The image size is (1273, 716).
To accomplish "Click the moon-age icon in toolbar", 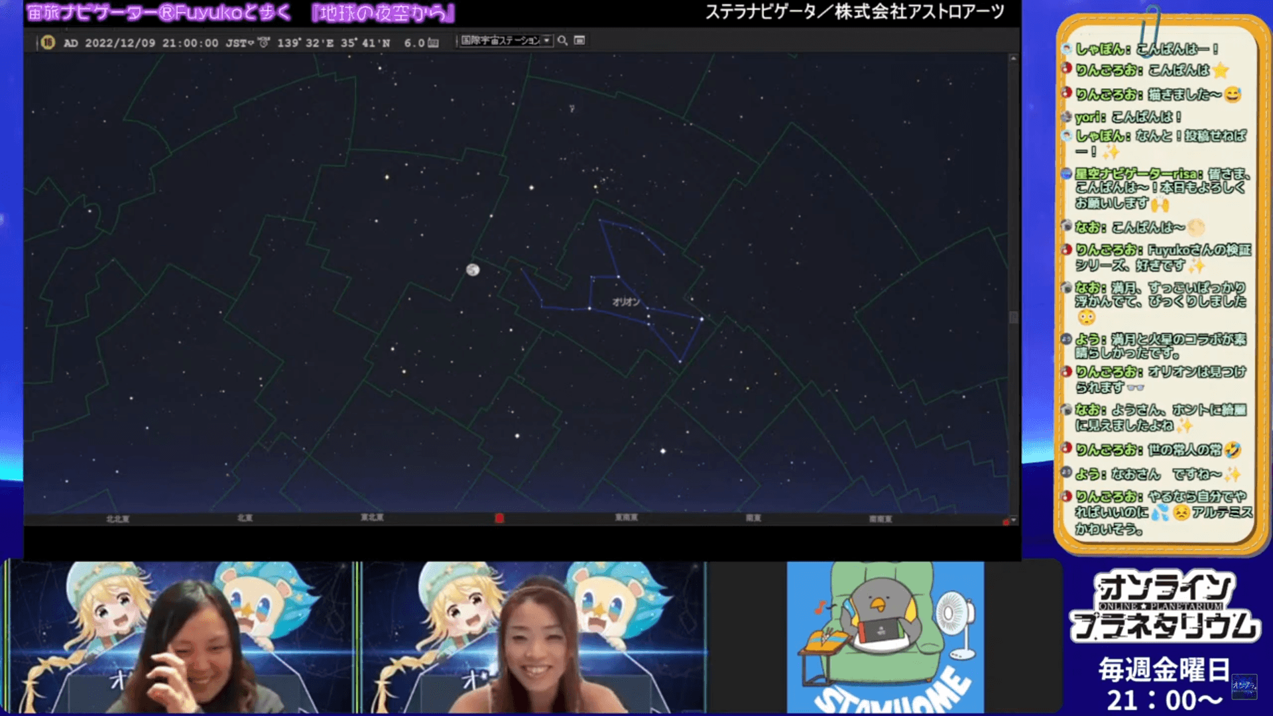I will 48,42.
